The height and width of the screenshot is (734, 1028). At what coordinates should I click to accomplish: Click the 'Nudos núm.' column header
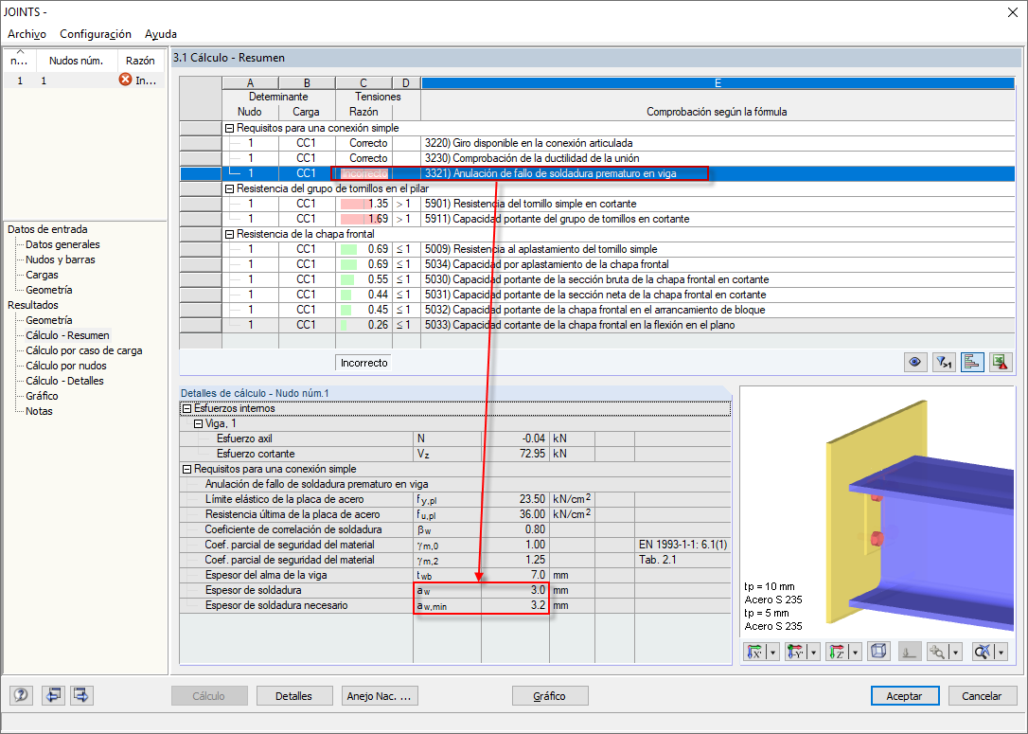pos(76,61)
